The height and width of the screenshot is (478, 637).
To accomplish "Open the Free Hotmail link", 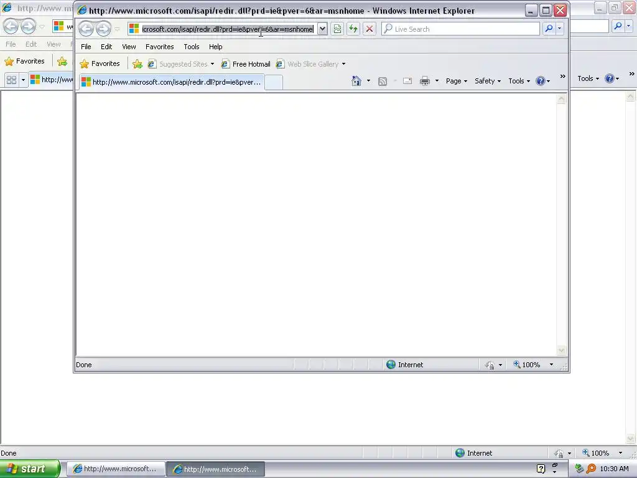I will click(x=246, y=64).
